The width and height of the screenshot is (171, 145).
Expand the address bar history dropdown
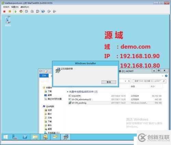(x=126, y=81)
